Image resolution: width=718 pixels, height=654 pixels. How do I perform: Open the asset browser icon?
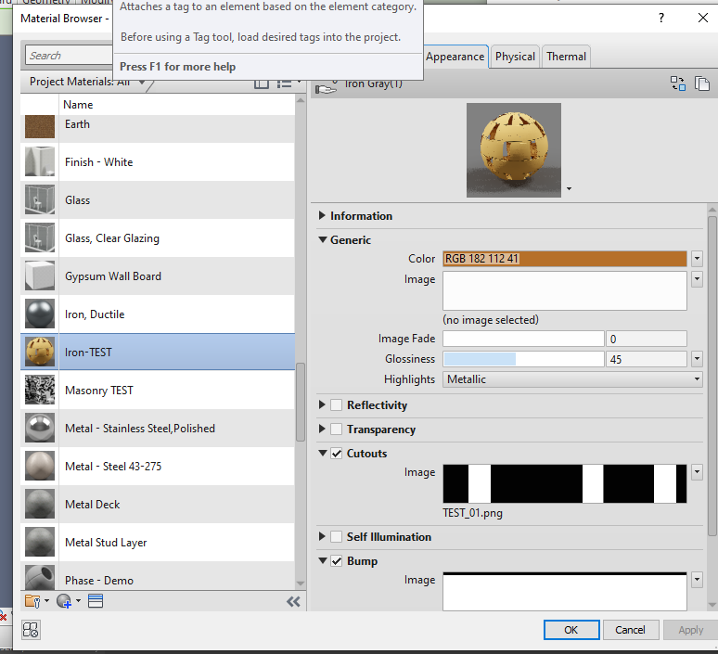[96, 601]
